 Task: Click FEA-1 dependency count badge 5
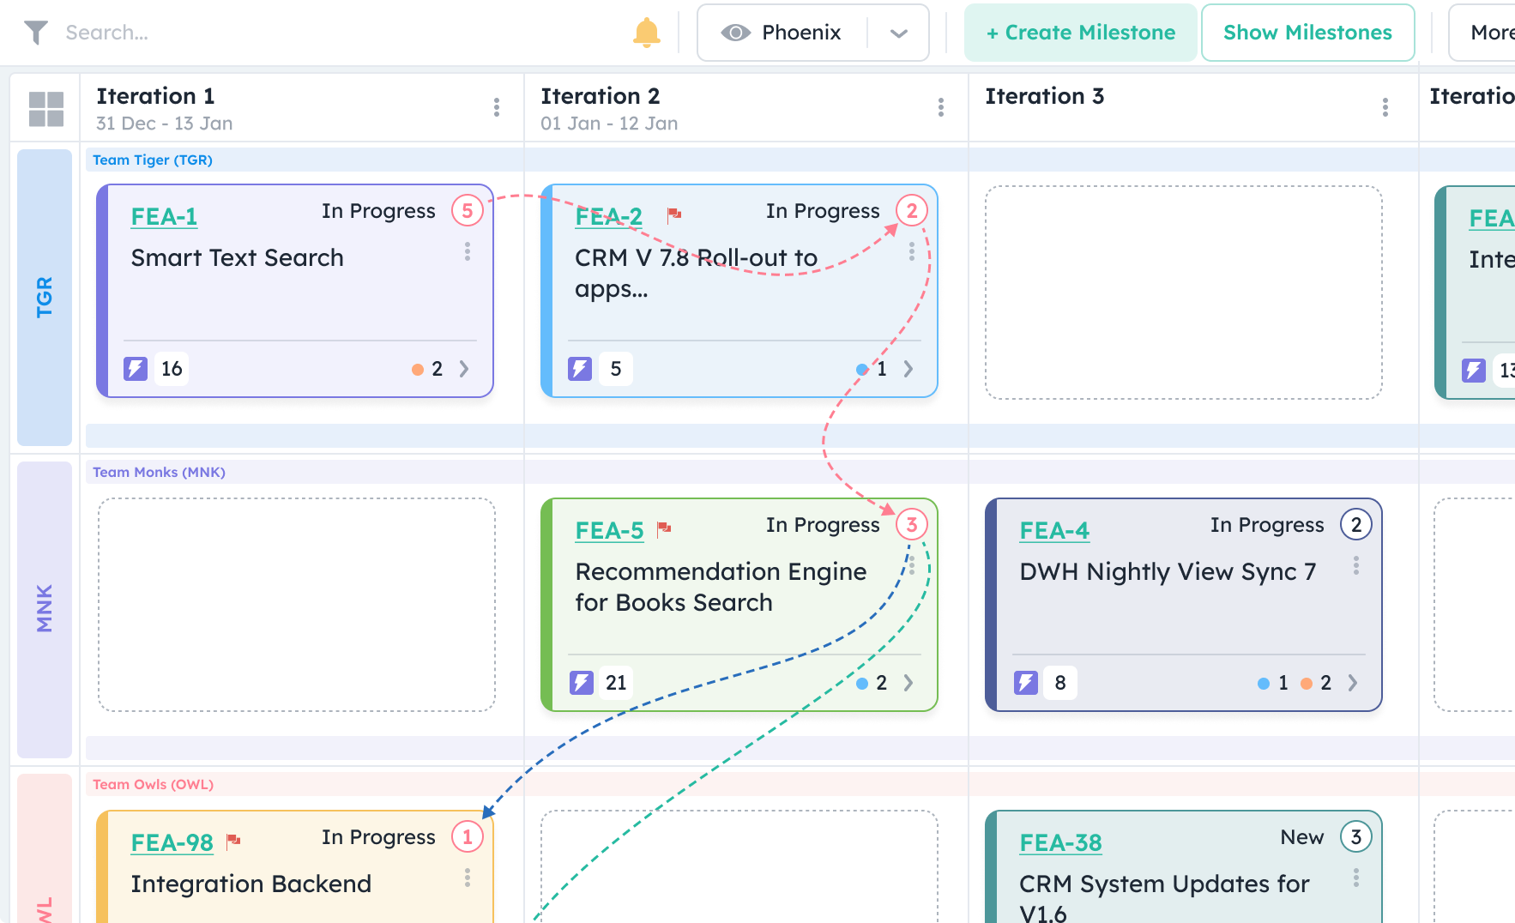coord(468,211)
